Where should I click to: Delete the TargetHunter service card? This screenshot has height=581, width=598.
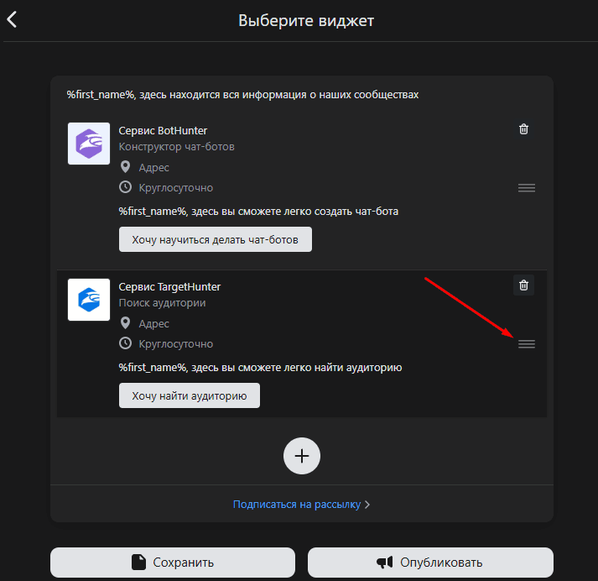click(x=523, y=285)
